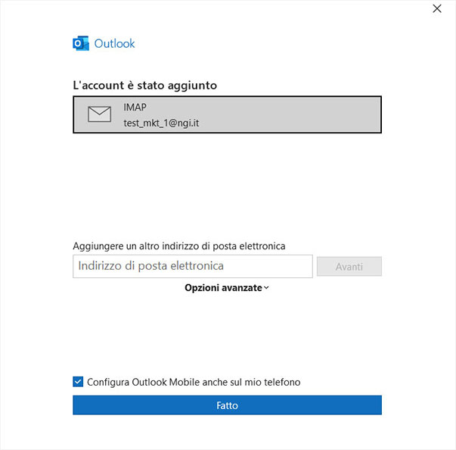The image size is (456, 450).
Task: Click the greyed-out Avanti button
Action: [x=349, y=266]
